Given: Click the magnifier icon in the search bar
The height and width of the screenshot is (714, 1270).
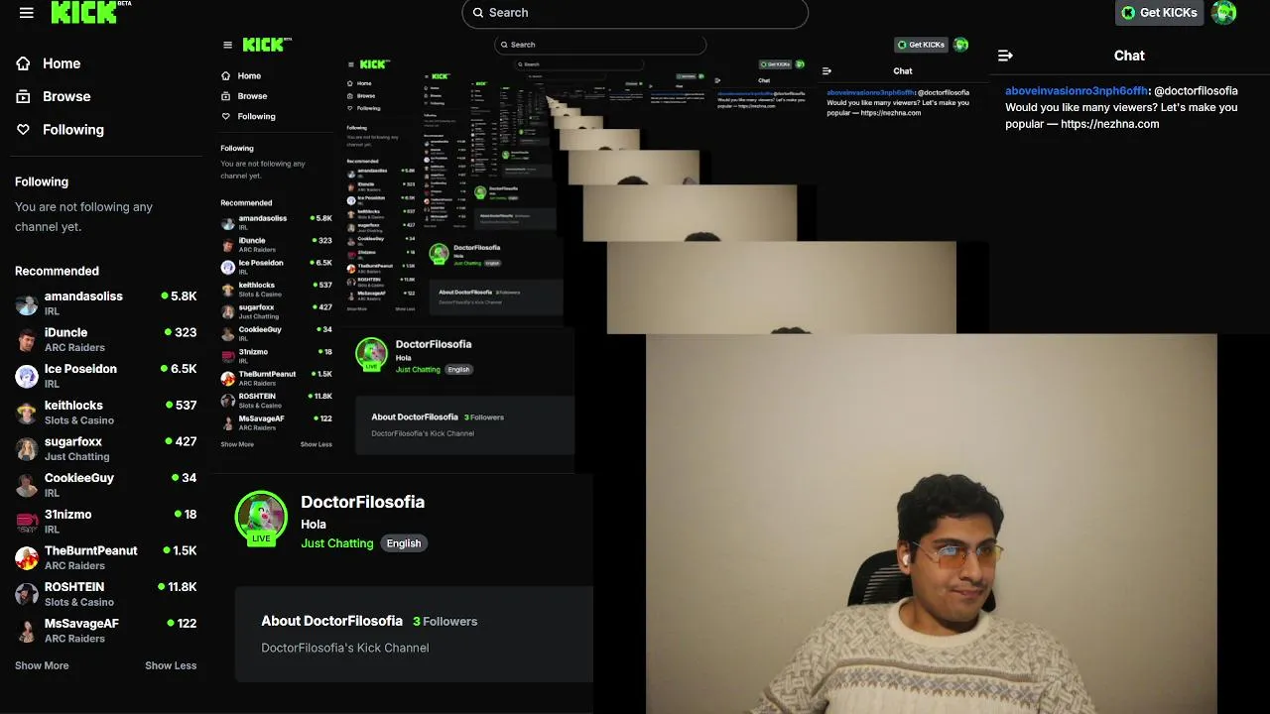Looking at the screenshot, I should click(x=478, y=13).
